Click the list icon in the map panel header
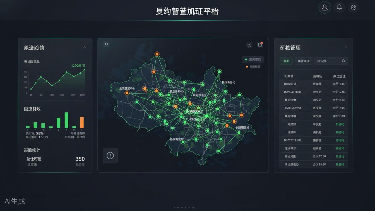The image size is (375, 211). (x=249, y=45)
